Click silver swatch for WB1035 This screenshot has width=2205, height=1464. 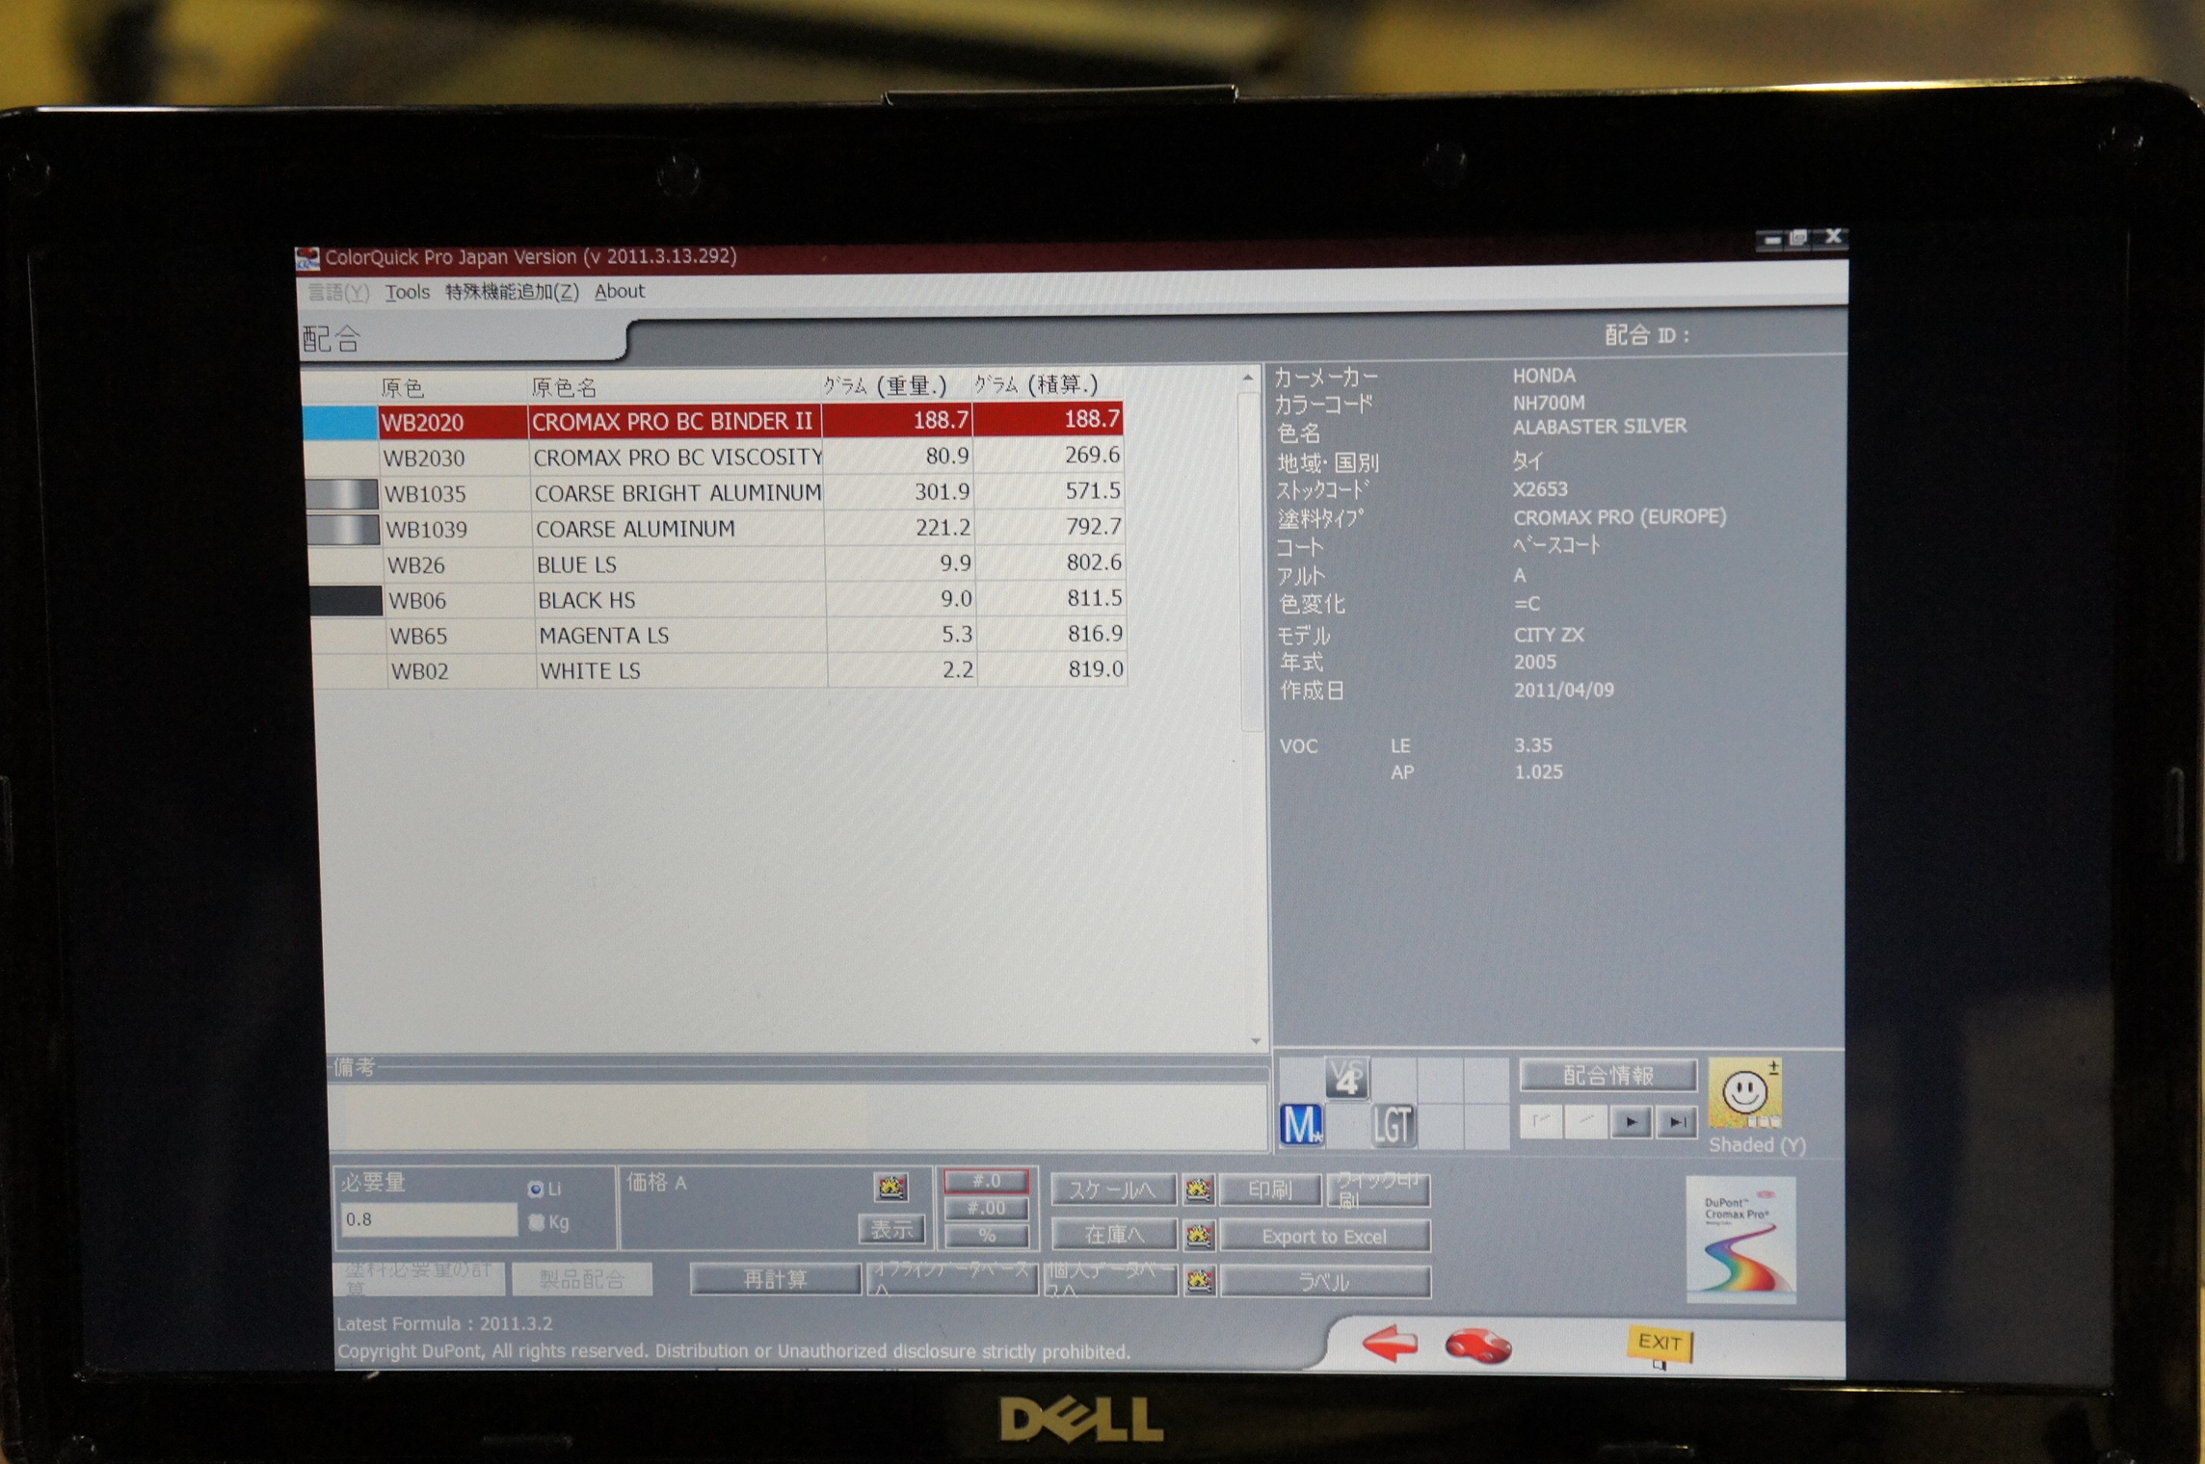click(342, 494)
